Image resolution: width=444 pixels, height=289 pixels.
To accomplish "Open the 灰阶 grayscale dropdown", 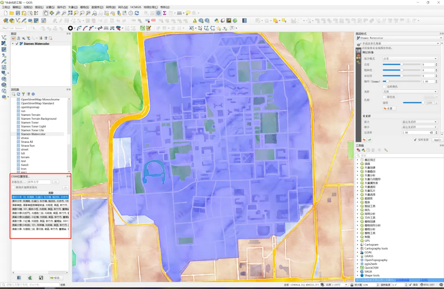I will coord(410,92).
